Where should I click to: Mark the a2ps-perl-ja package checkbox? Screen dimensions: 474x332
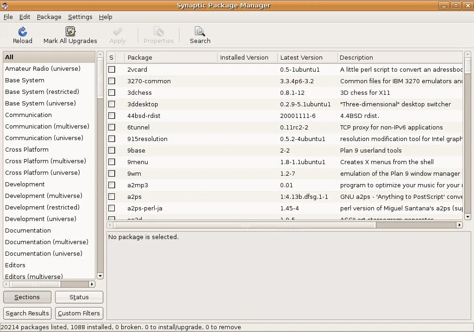pyautogui.click(x=112, y=208)
